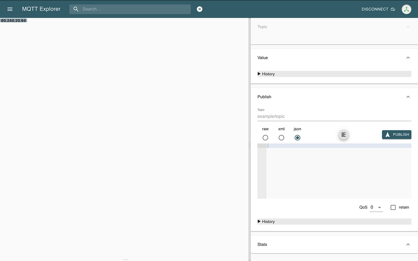Click the send arrow icon on PUBLISH
The image size is (418, 261).
coord(388,134)
